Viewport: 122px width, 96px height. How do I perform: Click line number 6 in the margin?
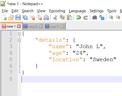pos(11,66)
